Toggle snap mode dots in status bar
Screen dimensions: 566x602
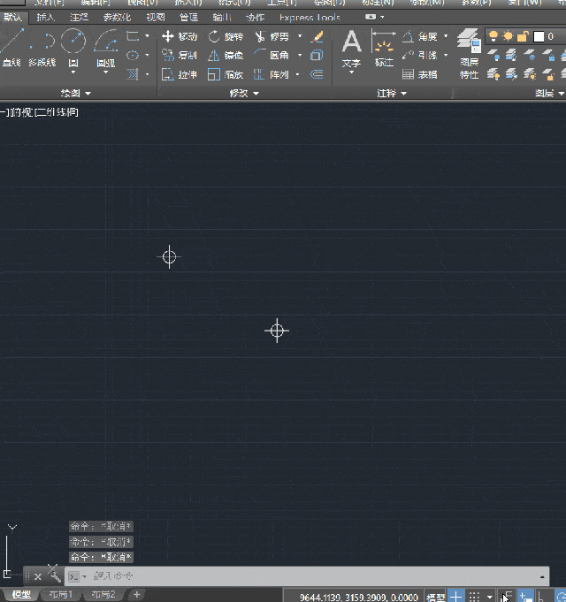475,597
